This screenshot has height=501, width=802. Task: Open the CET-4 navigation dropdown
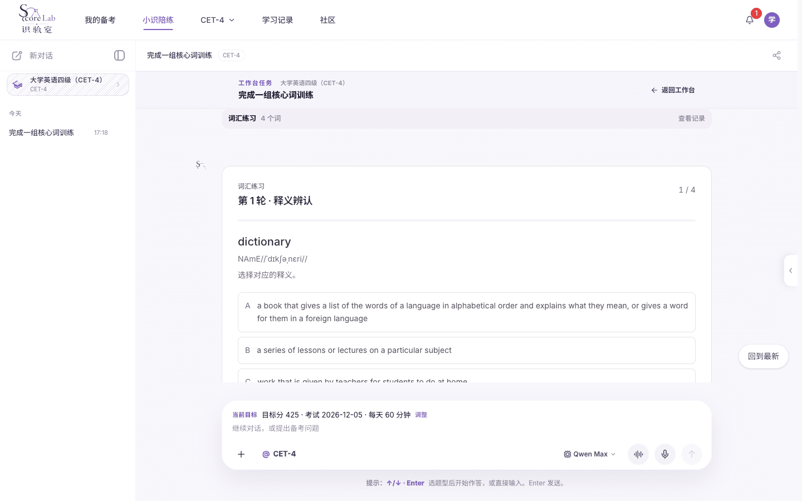(217, 20)
